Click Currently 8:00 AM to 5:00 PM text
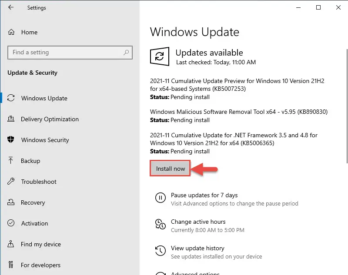Image resolution: width=348 pixels, height=275 pixels. (x=207, y=230)
